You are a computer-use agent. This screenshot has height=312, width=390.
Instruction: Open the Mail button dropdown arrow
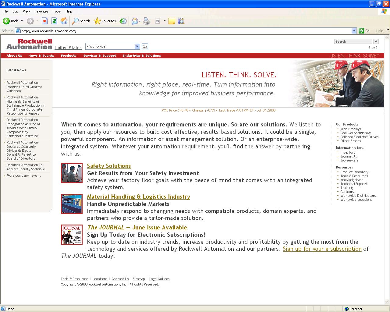pyautogui.click(x=140, y=21)
